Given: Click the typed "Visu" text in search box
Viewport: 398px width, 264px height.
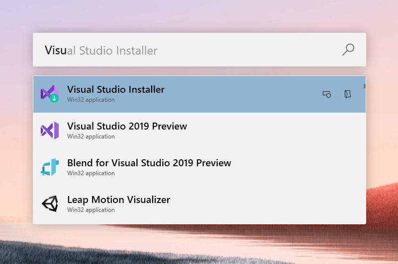Looking at the screenshot, I should tap(55, 50).
